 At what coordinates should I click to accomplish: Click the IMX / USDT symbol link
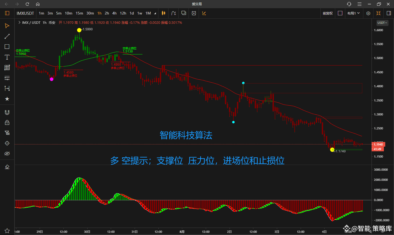pyautogui.click(x=32, y=23)
